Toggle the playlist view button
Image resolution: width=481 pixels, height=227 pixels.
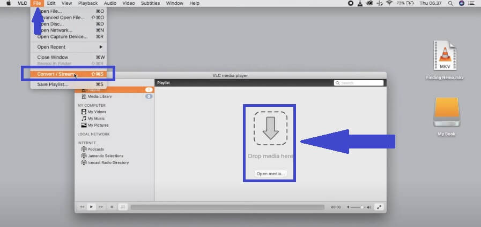click(123, 207)
